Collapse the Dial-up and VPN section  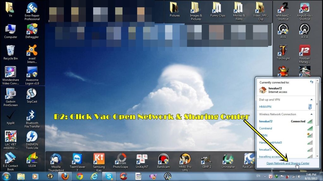click(x=312, y=100)
